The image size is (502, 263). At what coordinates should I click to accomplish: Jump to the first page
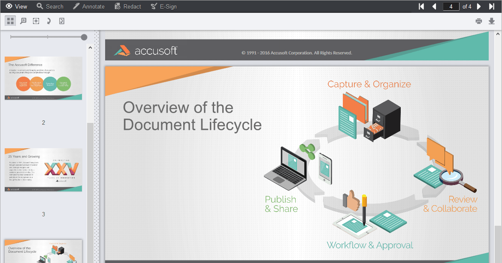pos(421,6)
